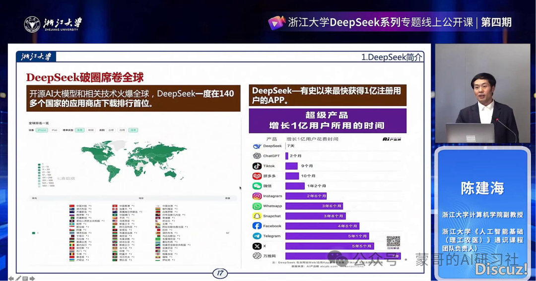
Task: Click the 产品 column header
Action: click(x=271, y=139)
